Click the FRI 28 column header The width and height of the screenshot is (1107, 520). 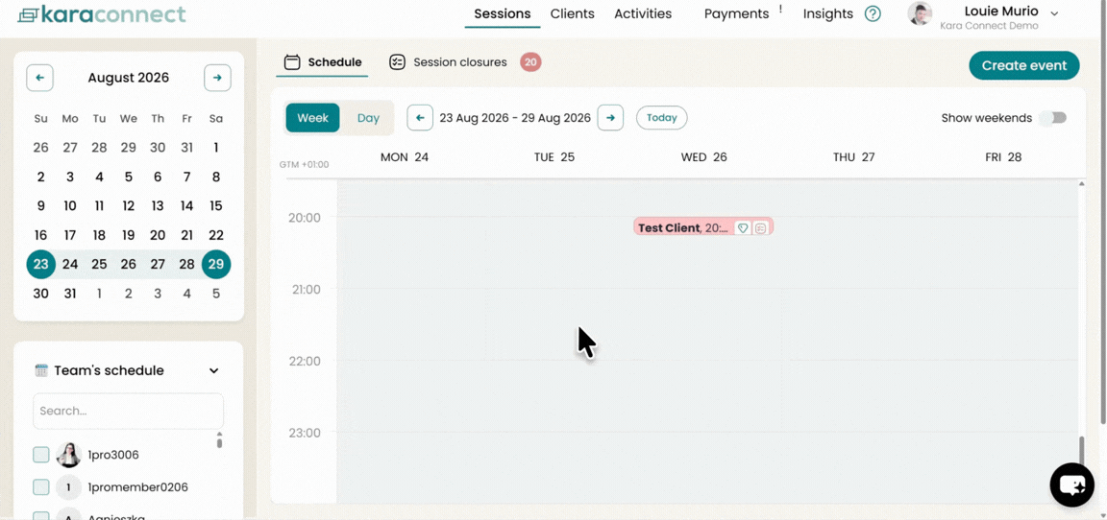(x=1003, y=157)
